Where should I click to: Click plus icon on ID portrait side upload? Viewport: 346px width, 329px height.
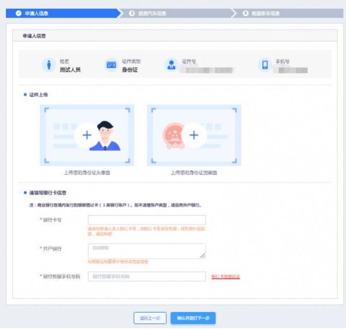pyautogui.click(x=87, y=135)
